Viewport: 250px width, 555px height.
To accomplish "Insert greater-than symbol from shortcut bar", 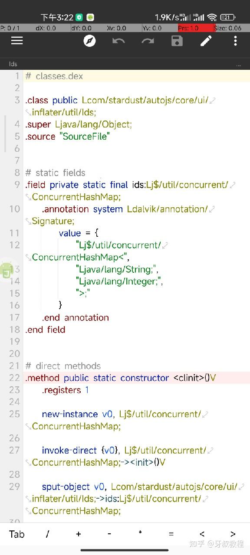I will [x=233, y=534].
